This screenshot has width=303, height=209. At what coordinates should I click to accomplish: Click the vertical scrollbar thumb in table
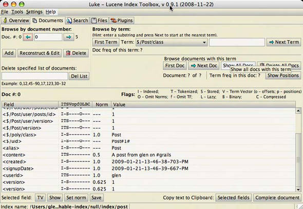coord(298,160)
